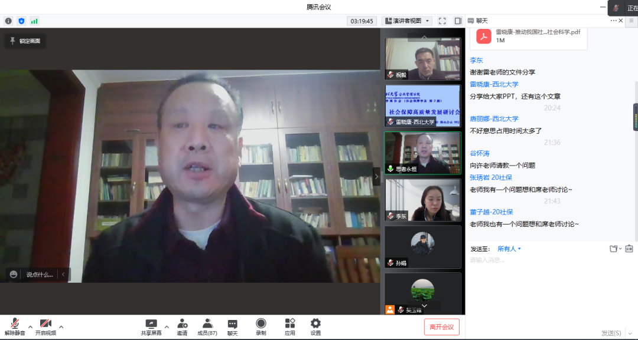Screen dimensions: 638x340
Task: Open the chat panel more options menu
Action: pos(613,21)
